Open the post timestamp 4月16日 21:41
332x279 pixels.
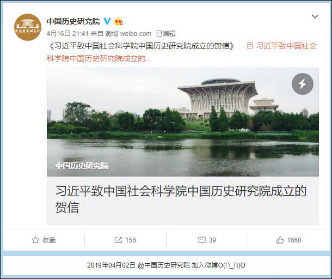67,33
